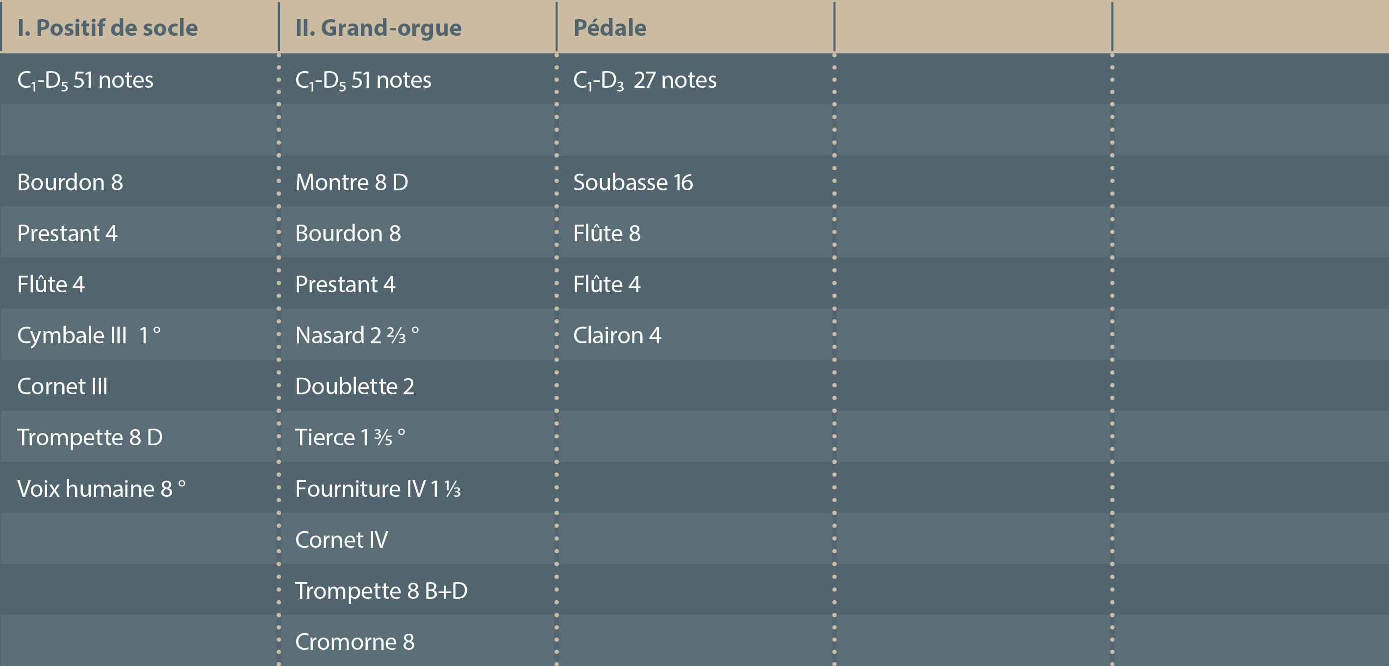
Task: Select the 'Cornet IV' stop
Action: (x=341, y=540)
